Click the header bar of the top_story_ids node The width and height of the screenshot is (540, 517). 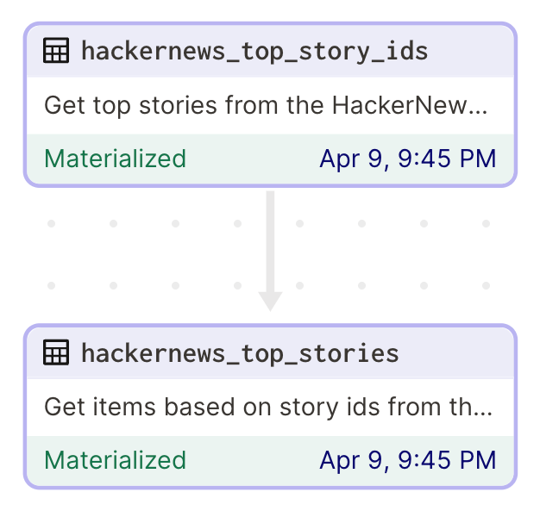pos(270,51)
